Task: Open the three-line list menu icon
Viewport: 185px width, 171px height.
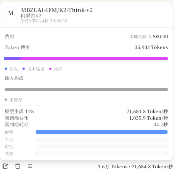Action: pos(30,166)
